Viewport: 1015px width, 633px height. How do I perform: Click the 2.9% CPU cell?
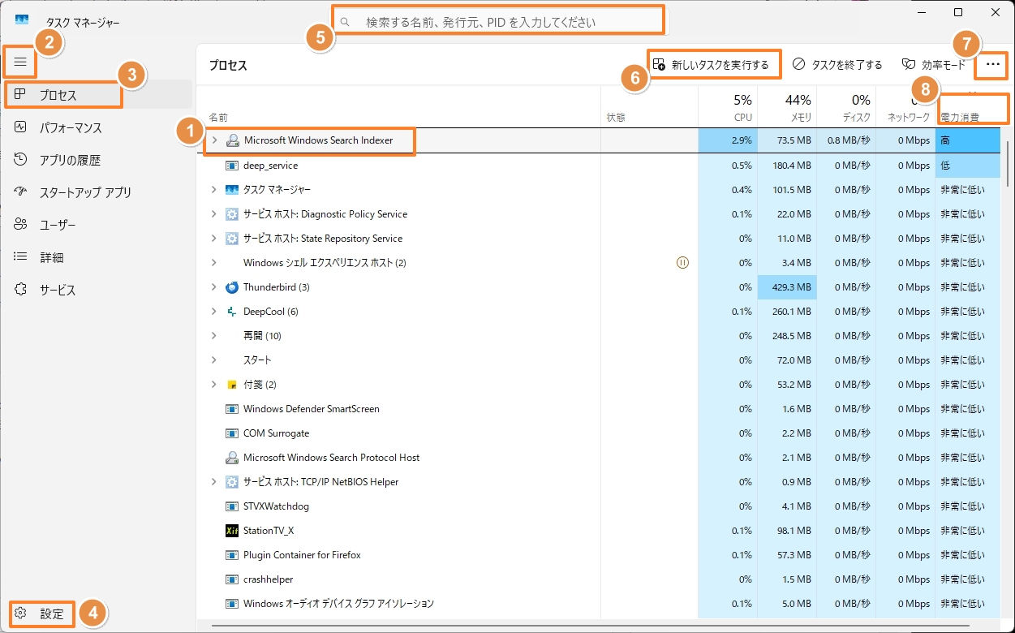[x=728, y=140]
